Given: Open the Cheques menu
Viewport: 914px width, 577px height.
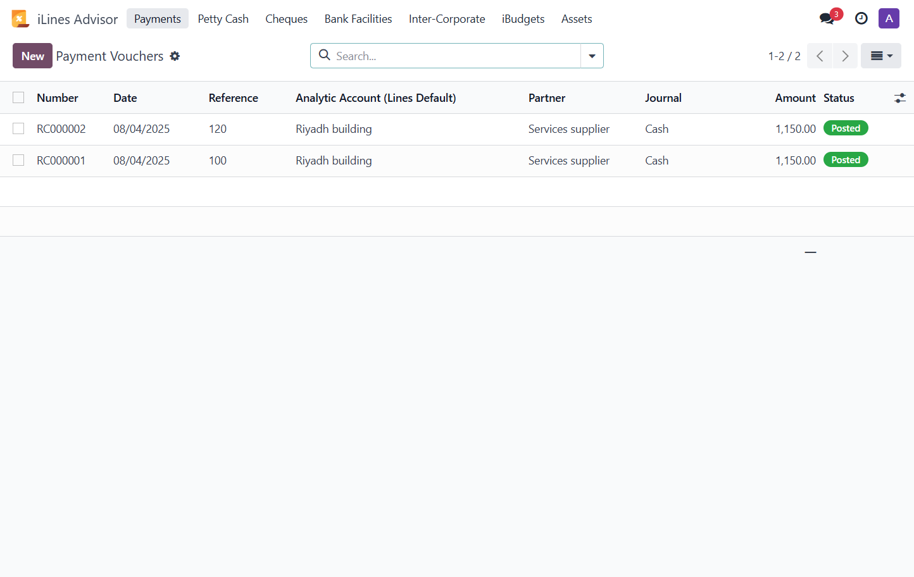Looking at the screenshot, I should [286, 18].
